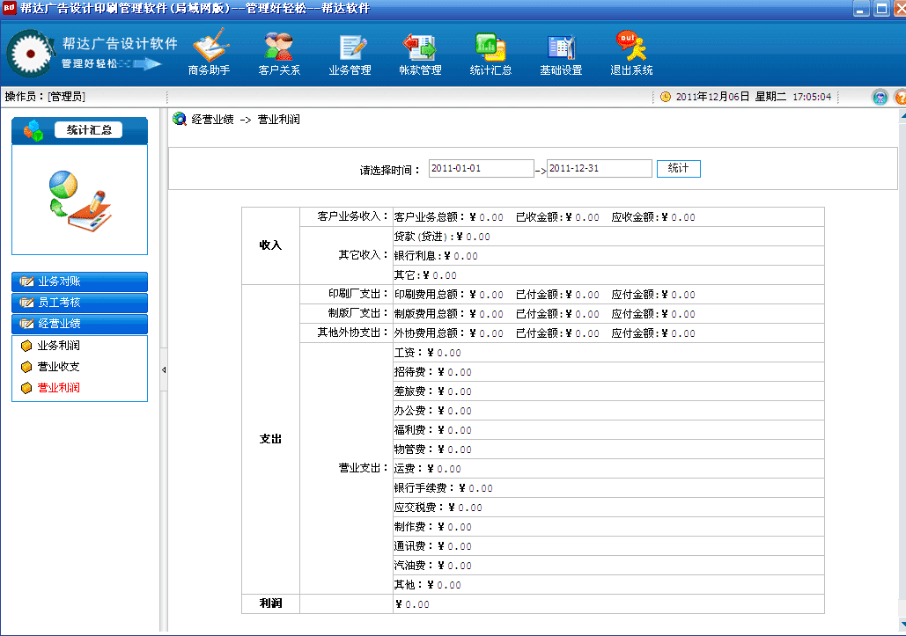Click the globe search icon beside 经营业绩
The image size is (906, 636).
click(x=180, y=119)
